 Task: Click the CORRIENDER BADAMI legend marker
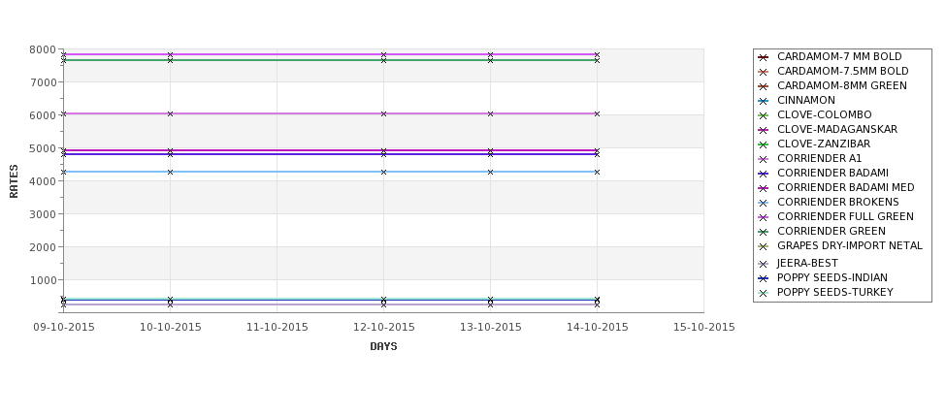pos(763,174)
